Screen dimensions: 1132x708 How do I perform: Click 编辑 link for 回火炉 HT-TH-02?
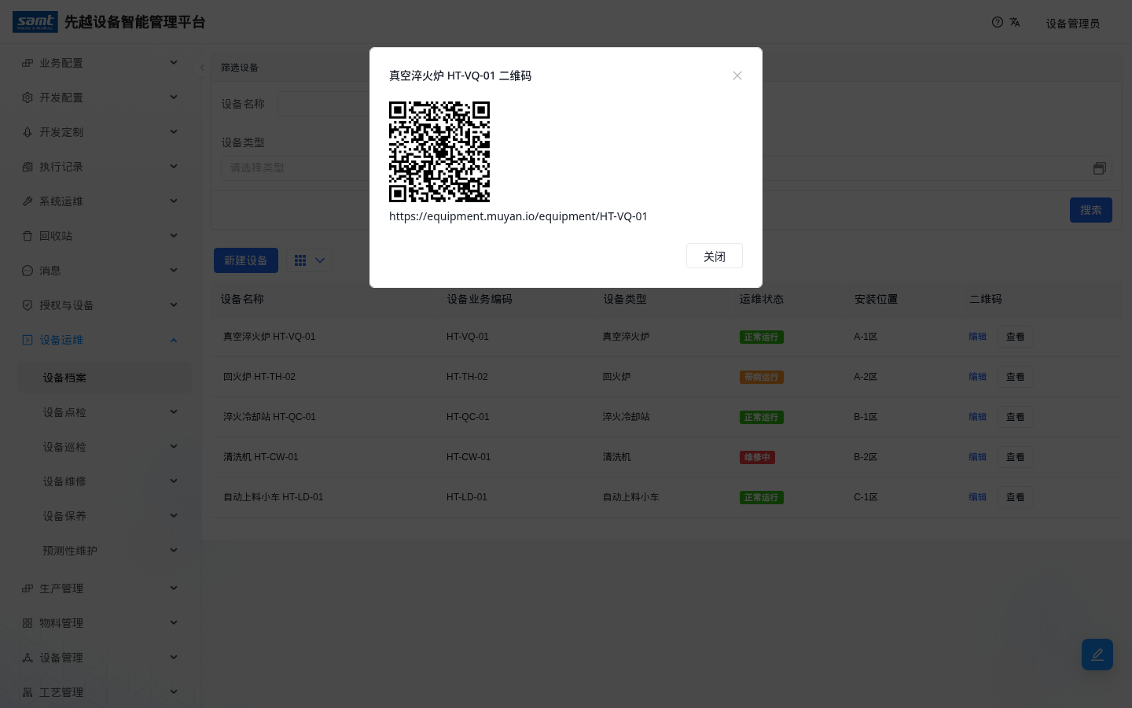coord(977,377)
